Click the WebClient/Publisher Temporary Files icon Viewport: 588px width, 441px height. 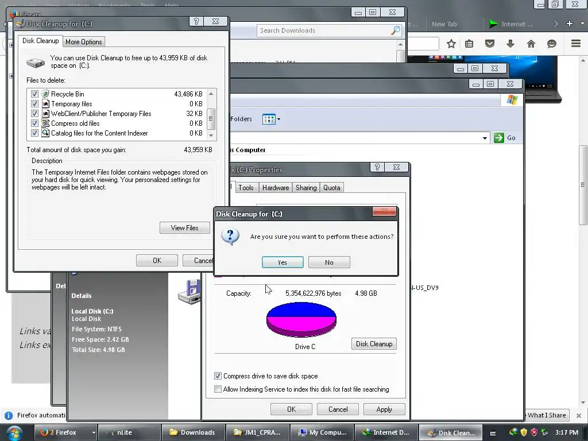coord(45,113)
